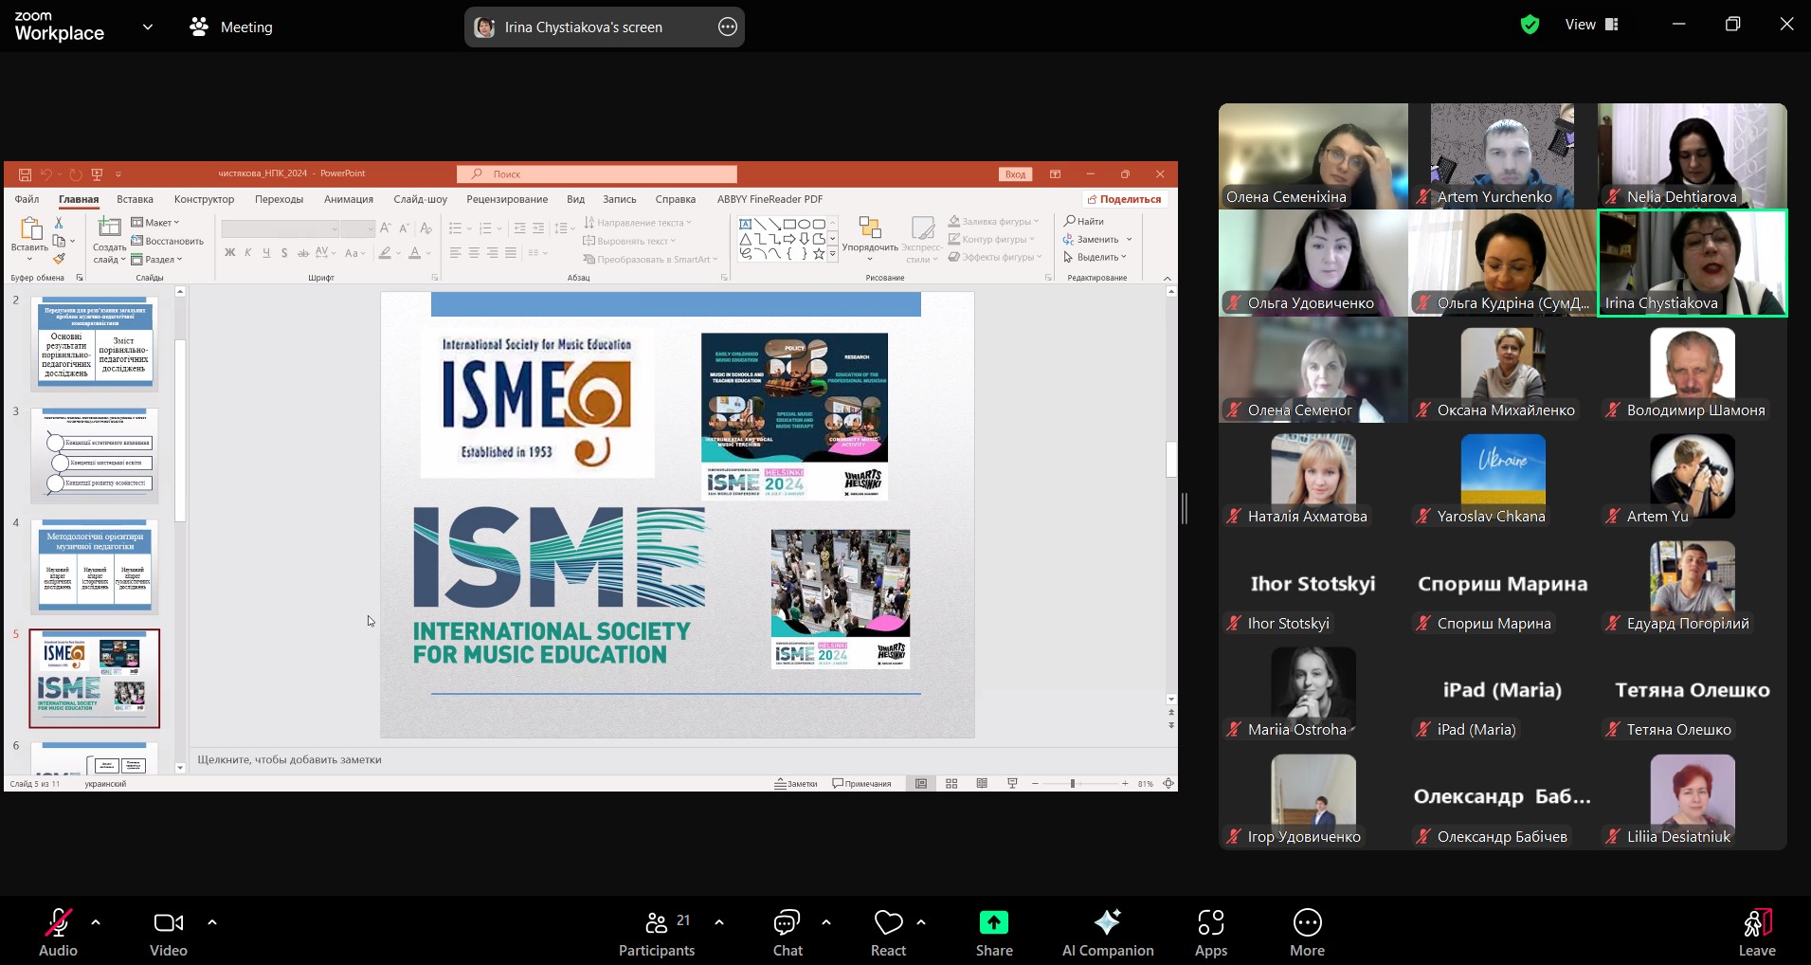Select slide 2 thumbnail in slide panel
This screenshot has height=965, width=1811.
[x=95, y=344]
